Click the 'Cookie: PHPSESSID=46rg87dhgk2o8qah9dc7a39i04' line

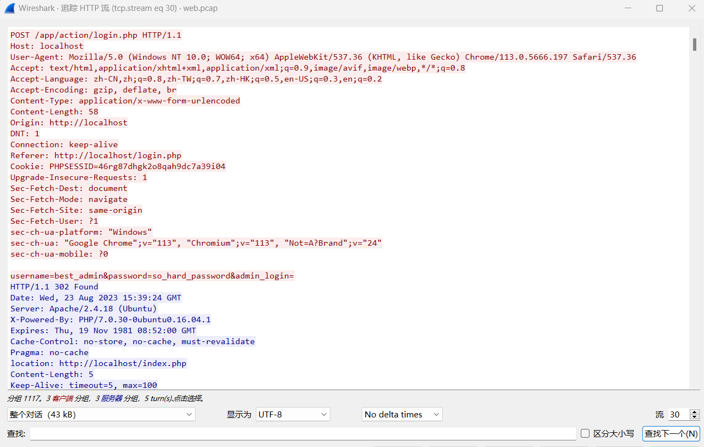coord(118,166)
